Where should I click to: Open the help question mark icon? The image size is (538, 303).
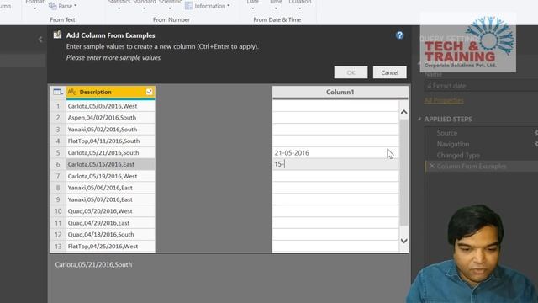399,35
